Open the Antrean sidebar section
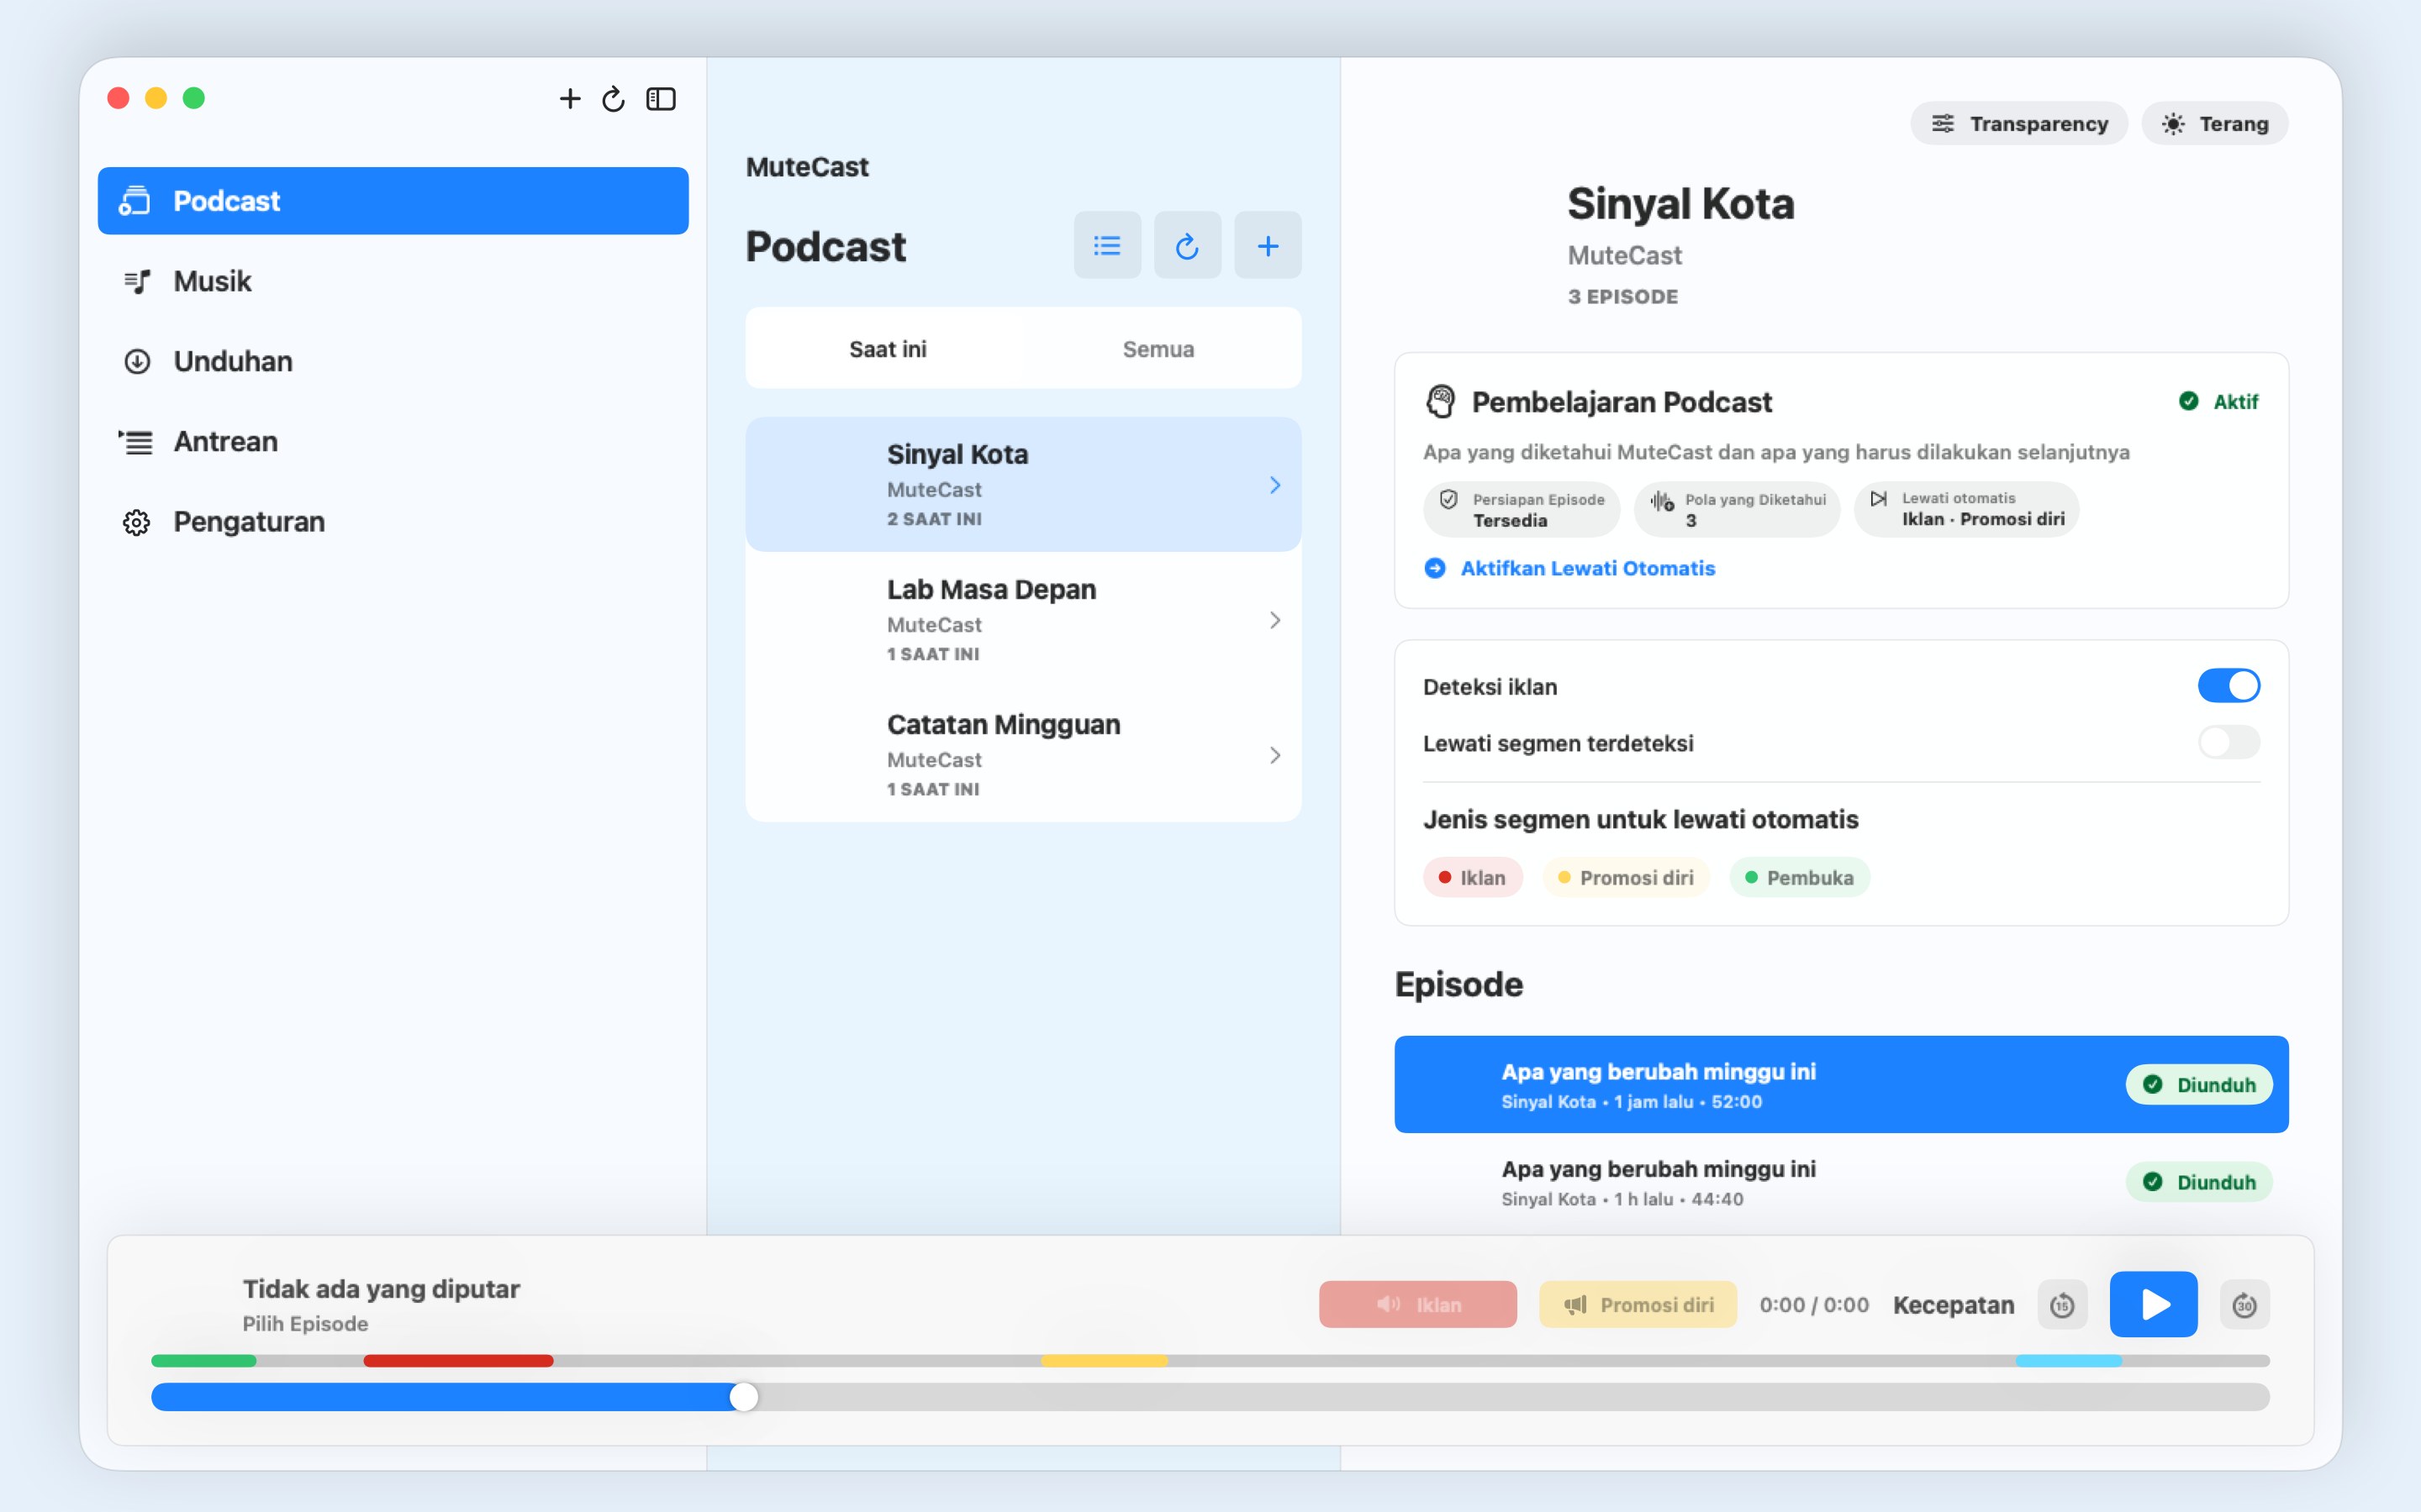The width and height of the screenshot is (2421, 1512). pos(393,441)
